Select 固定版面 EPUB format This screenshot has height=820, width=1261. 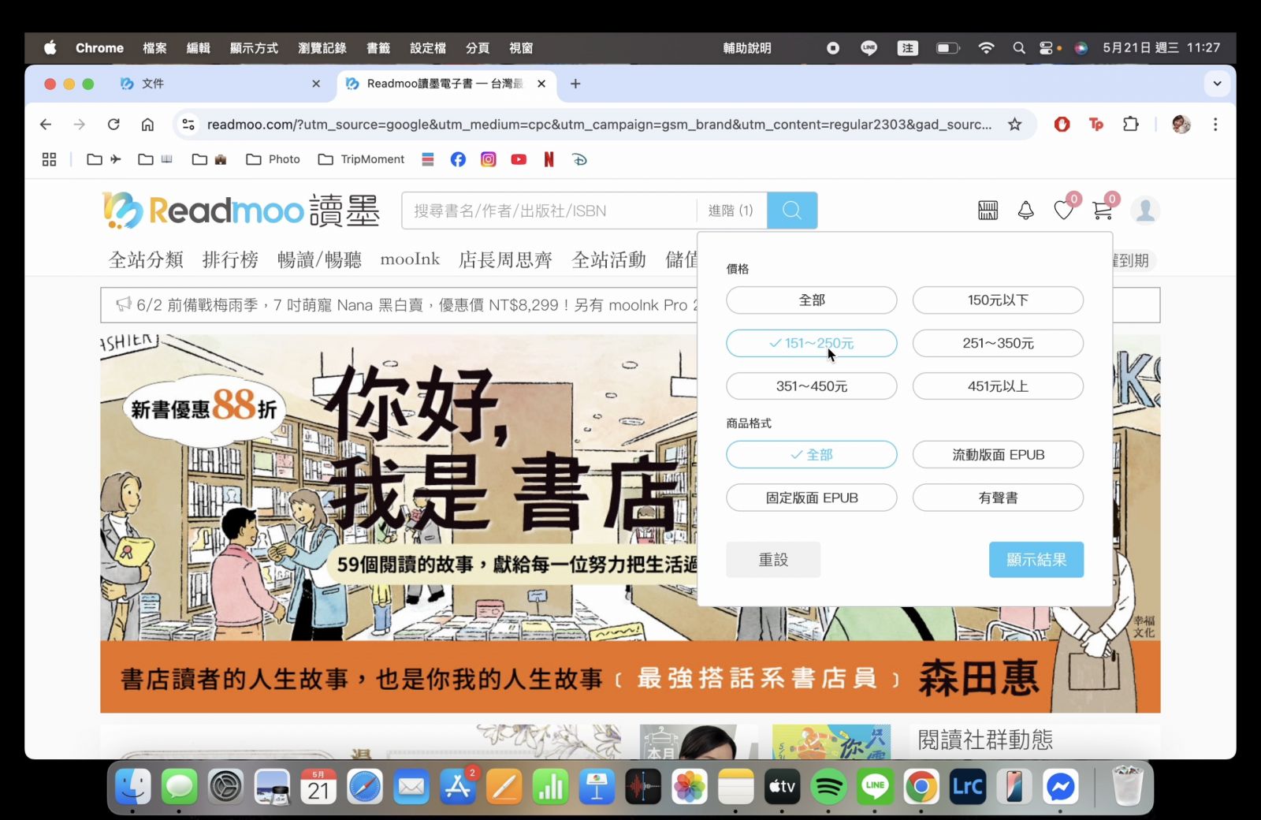812,498
